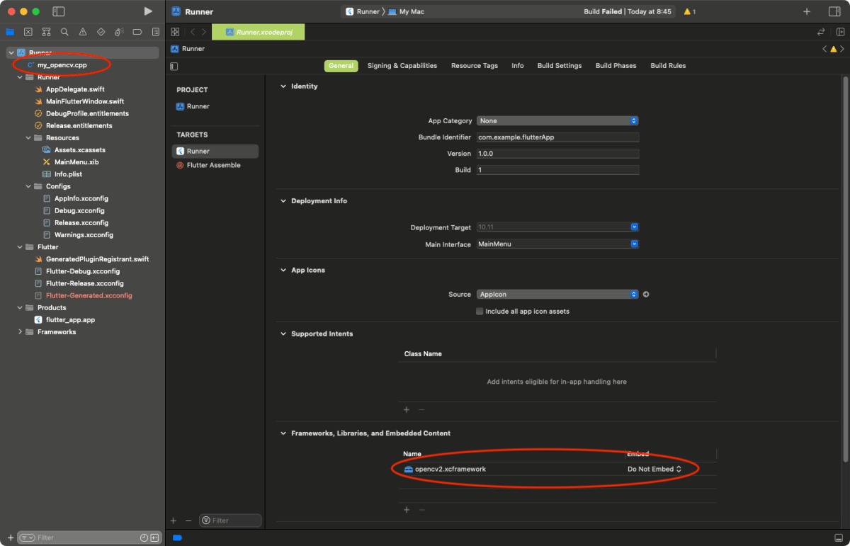The image size is (850, 546).
Task: Open the App Category dropdown
Action: [557, 121]
